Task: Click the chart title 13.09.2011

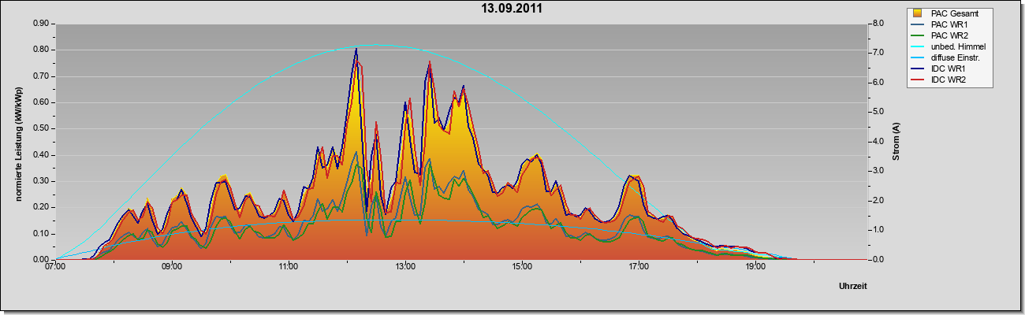Action: point(512,9)
